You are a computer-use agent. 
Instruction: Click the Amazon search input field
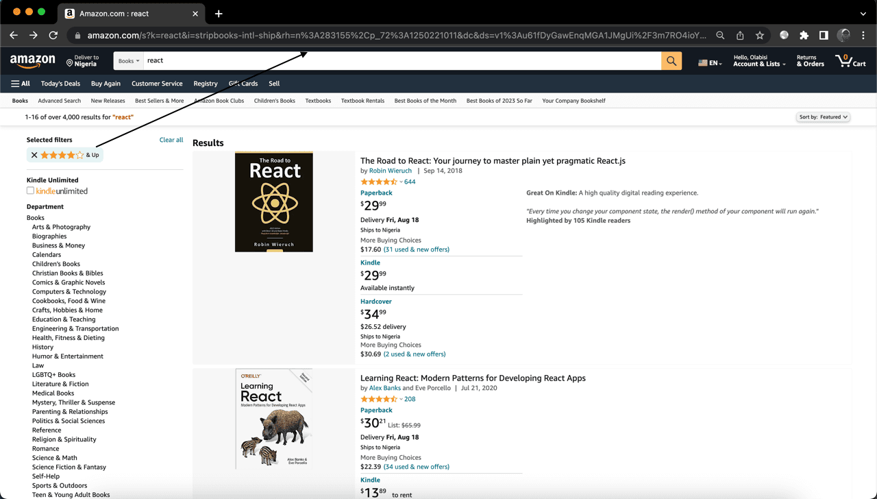pyautogui.click(x=402, y=61)
